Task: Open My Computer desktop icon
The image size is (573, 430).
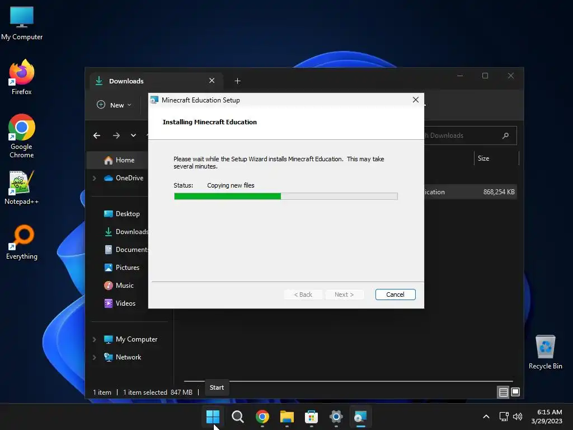Action: pos(22,22)
